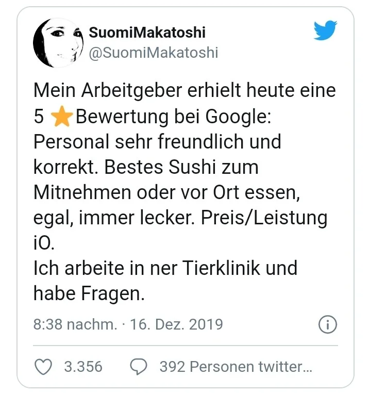Open the @SuomiMakatoshi handle link
This screenshot has height=393, width=369.
pos(154,53)
